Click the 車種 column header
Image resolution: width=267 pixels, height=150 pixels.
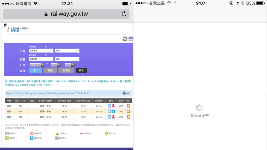click(9, 101)
